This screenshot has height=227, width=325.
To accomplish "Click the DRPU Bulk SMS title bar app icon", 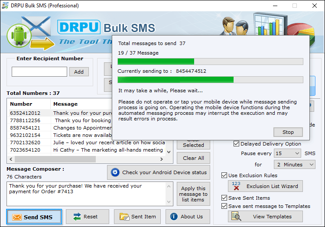I will coord(5,5).
